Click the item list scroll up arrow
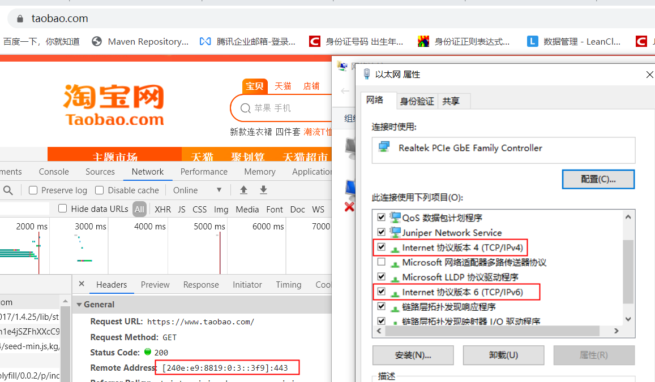The image size is (655, 382). pos(628,217)
